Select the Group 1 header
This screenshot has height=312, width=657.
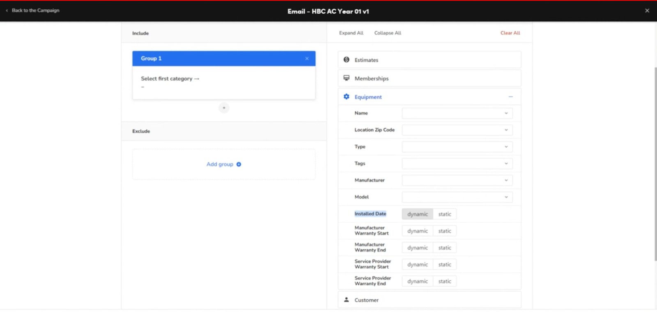[x=224, y=59]
